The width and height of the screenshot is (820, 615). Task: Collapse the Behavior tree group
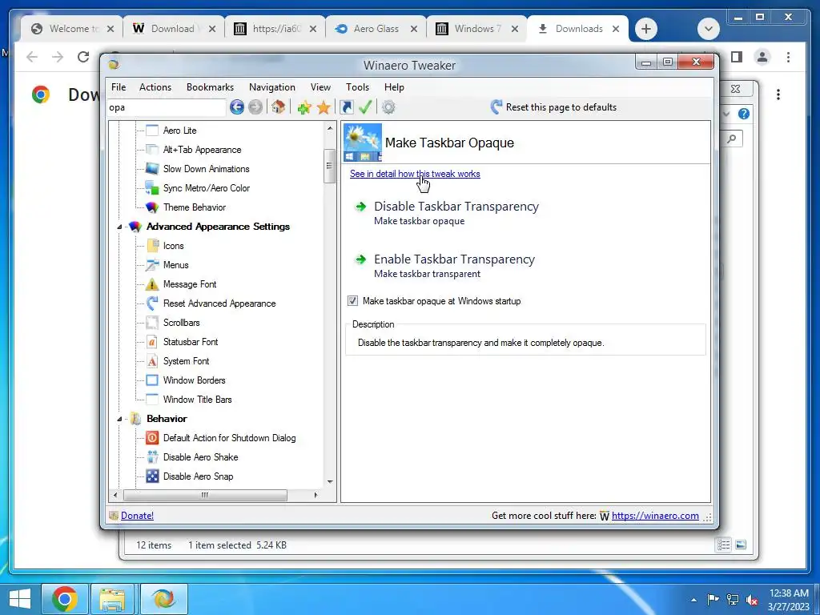(119, 419)
